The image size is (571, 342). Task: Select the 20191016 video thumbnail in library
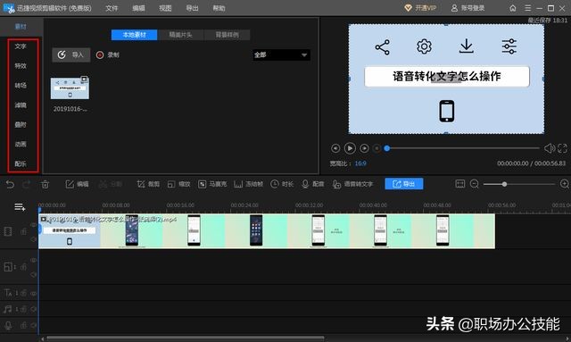click(x=70, y=88)
